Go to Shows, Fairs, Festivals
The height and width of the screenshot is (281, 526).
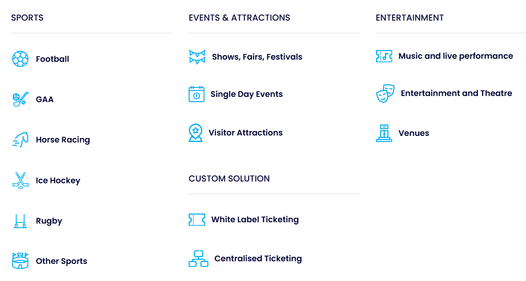click(257, 57)
